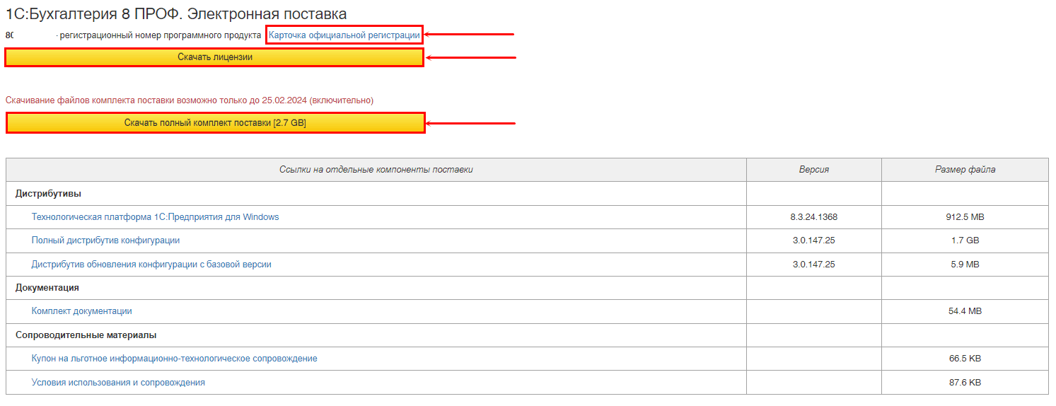Open the Полный дистрибутив конфигурации link

[105, 240]
